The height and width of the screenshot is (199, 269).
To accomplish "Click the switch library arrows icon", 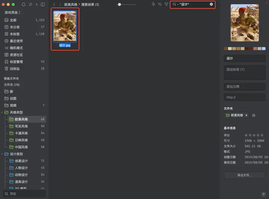I will coord(31,4).
